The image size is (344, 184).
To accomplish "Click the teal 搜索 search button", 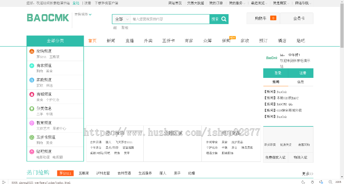I will pyautogui.click(x=219, y=19).
